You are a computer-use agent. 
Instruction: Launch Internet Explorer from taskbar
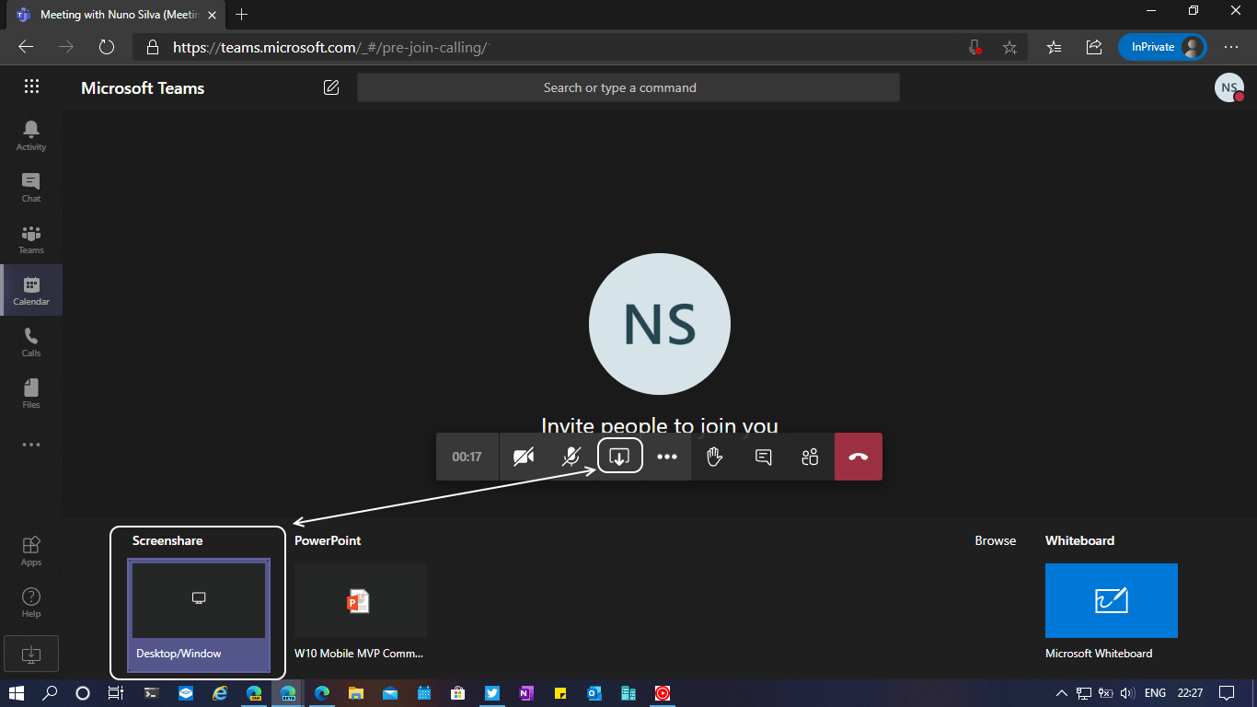220,693
